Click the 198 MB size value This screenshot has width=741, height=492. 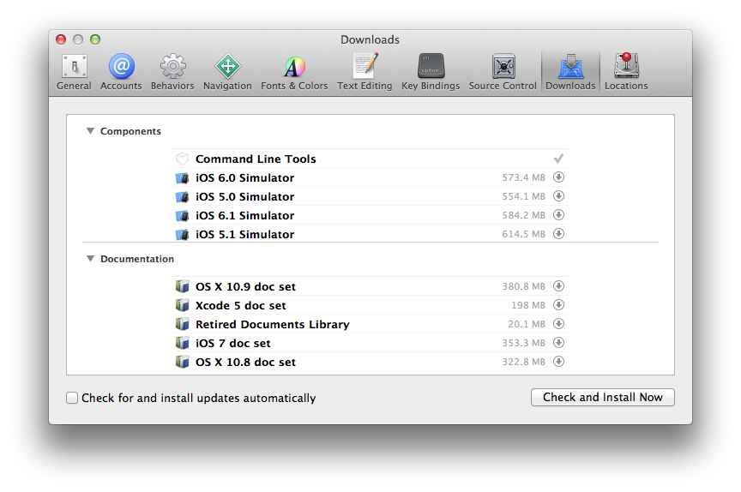[528, 305]
